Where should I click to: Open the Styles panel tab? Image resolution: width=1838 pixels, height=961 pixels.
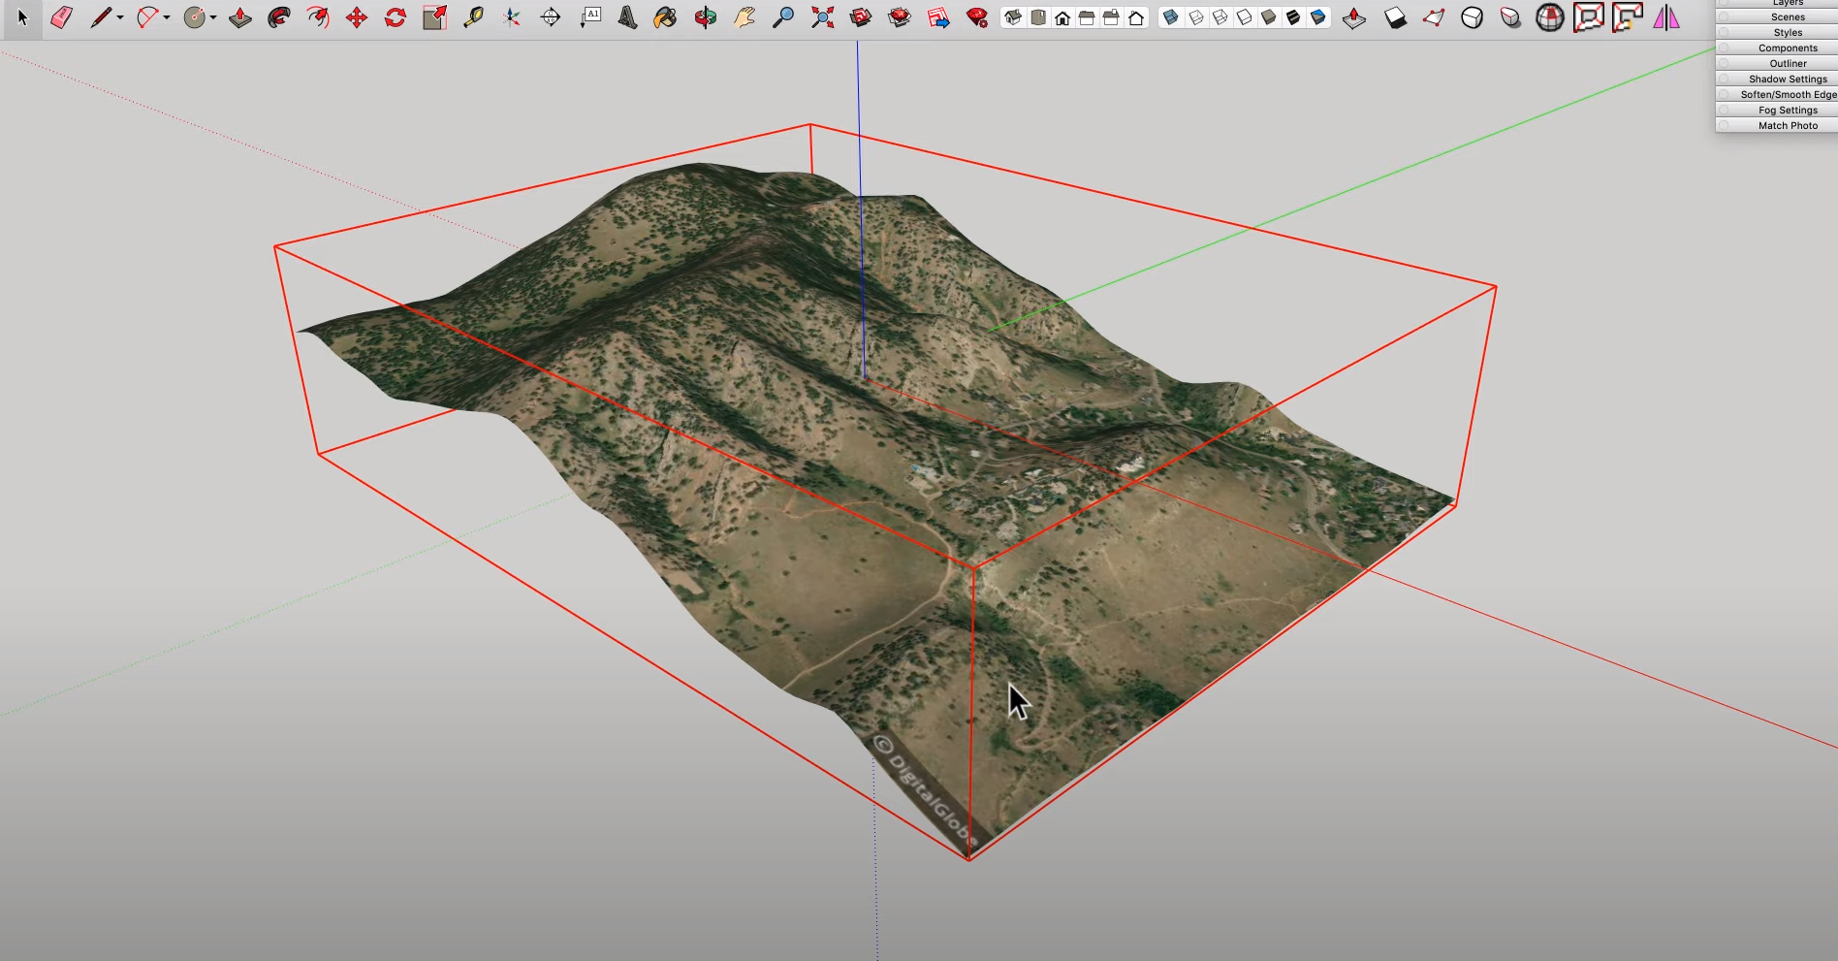coord(1788,33)
